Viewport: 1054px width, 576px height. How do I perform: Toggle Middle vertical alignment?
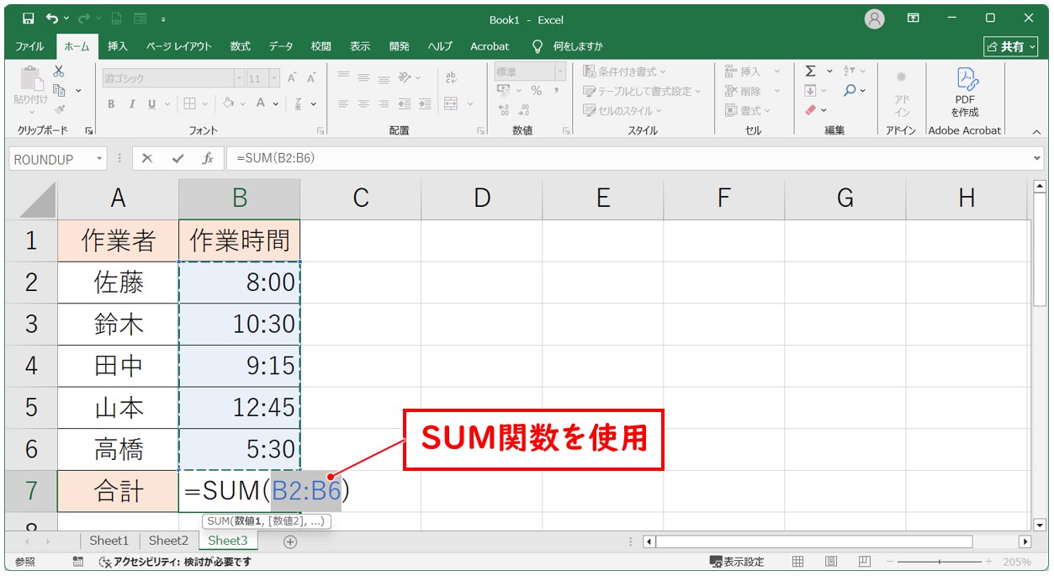pos(363,78)
